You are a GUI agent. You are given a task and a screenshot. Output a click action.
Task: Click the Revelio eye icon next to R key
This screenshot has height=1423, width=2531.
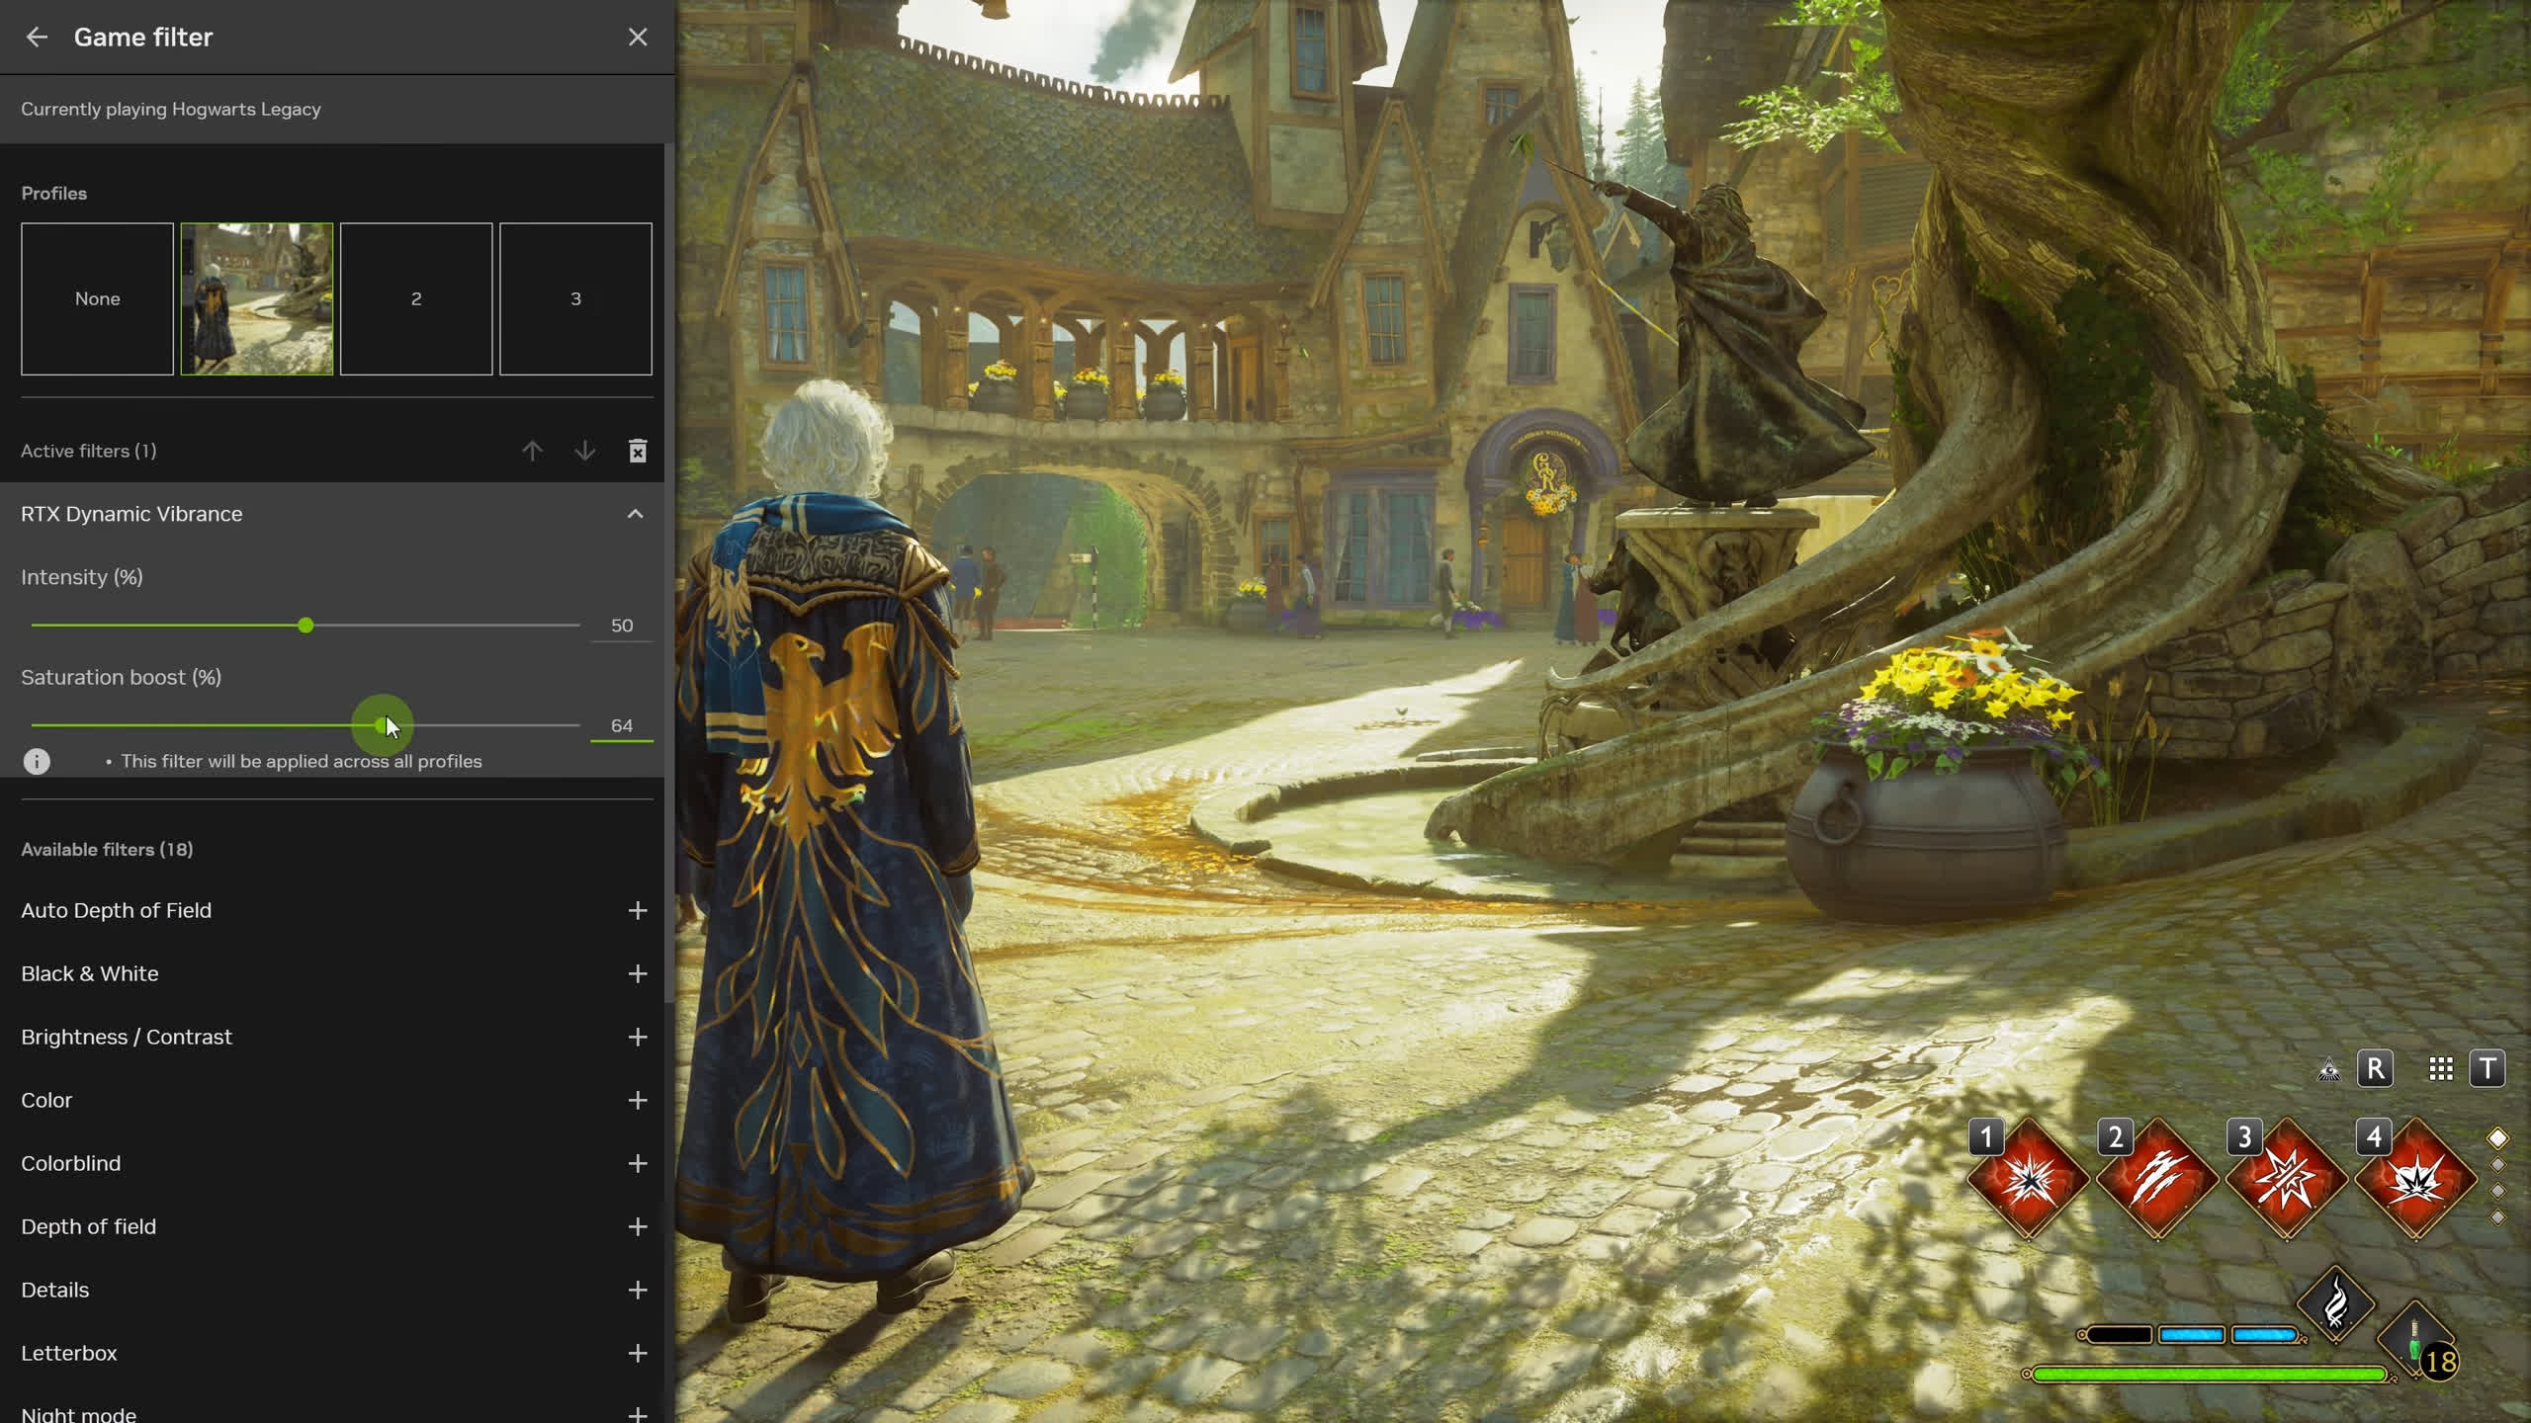(2329, 1069)
